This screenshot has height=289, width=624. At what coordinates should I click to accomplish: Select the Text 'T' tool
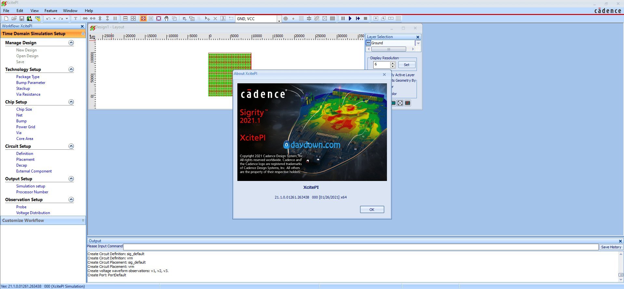75,19
